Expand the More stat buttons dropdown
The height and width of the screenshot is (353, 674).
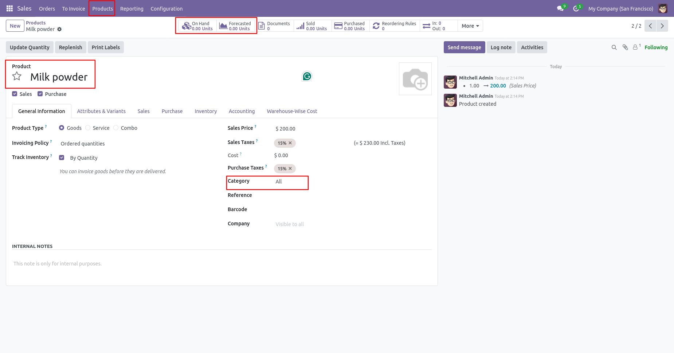coord(470,26)
